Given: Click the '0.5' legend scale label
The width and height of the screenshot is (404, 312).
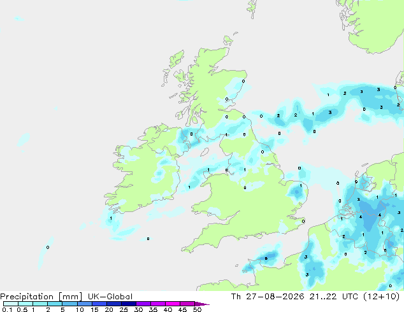Looking at the screenshot, I should 22,309.
